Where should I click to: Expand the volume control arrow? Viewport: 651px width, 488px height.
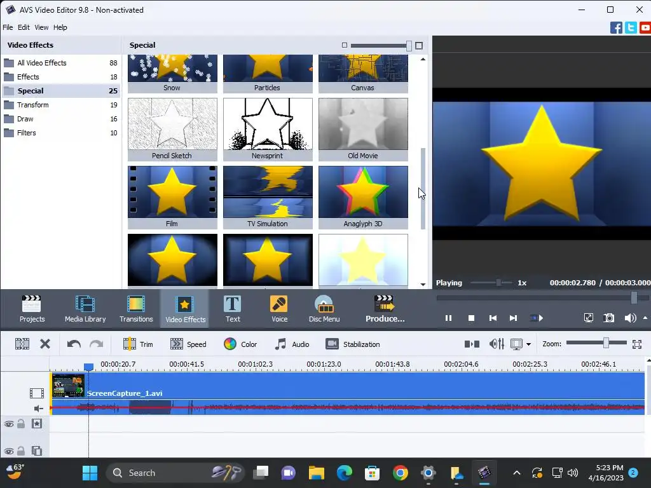click(645, 318)
